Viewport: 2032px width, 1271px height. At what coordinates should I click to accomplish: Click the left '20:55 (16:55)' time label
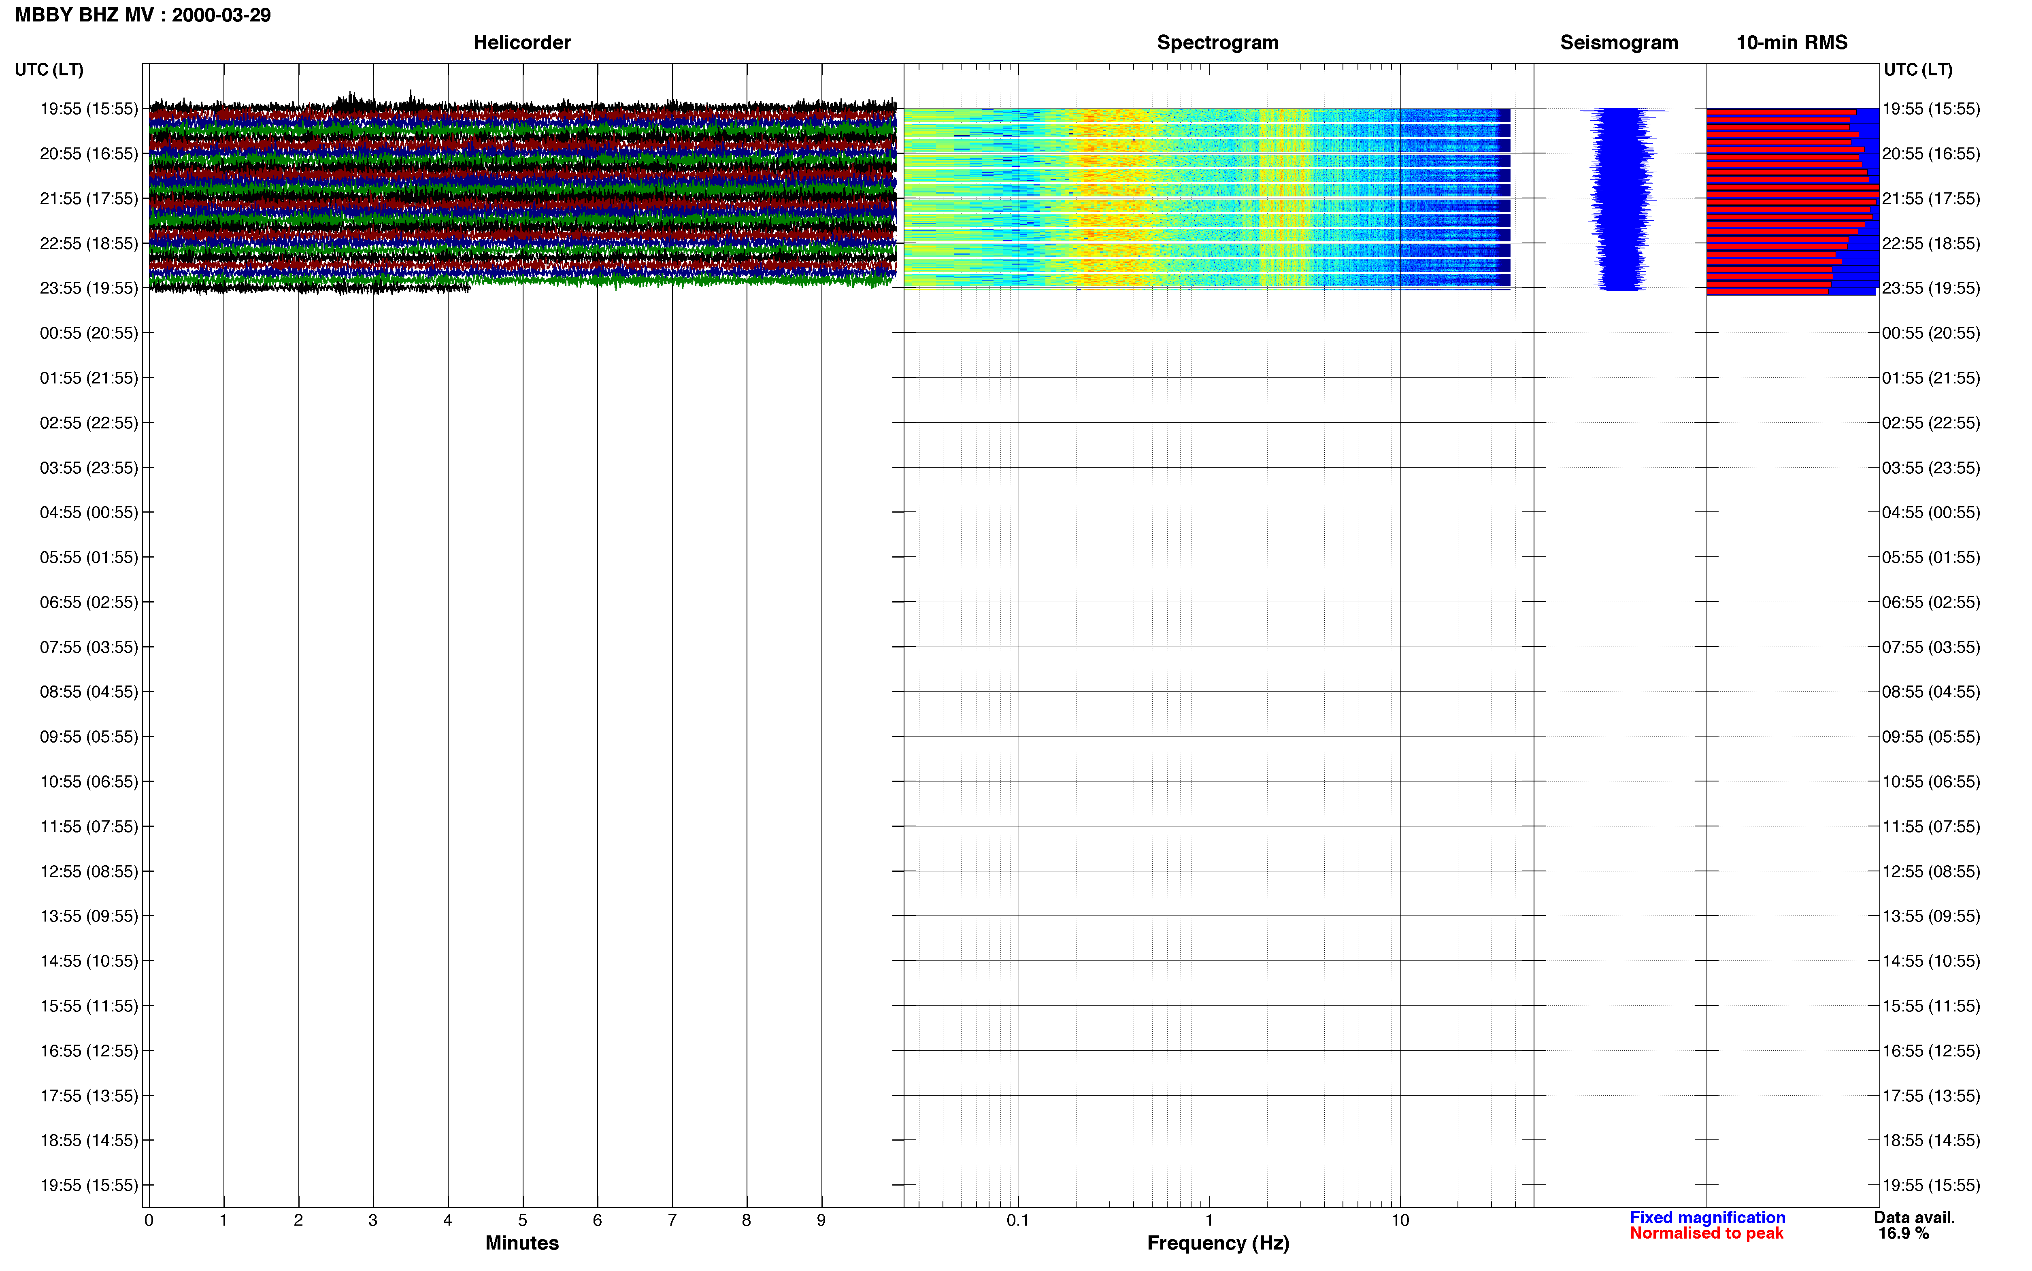(x=89, y=153)
